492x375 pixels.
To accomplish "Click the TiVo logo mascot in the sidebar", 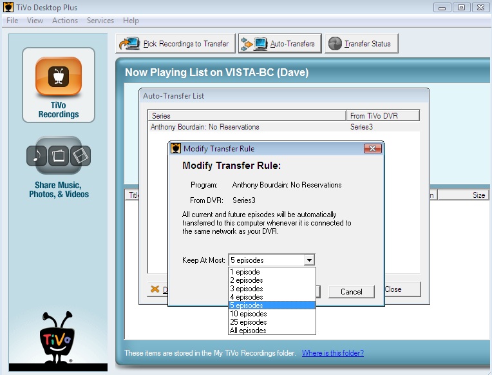I will point(57,338).
